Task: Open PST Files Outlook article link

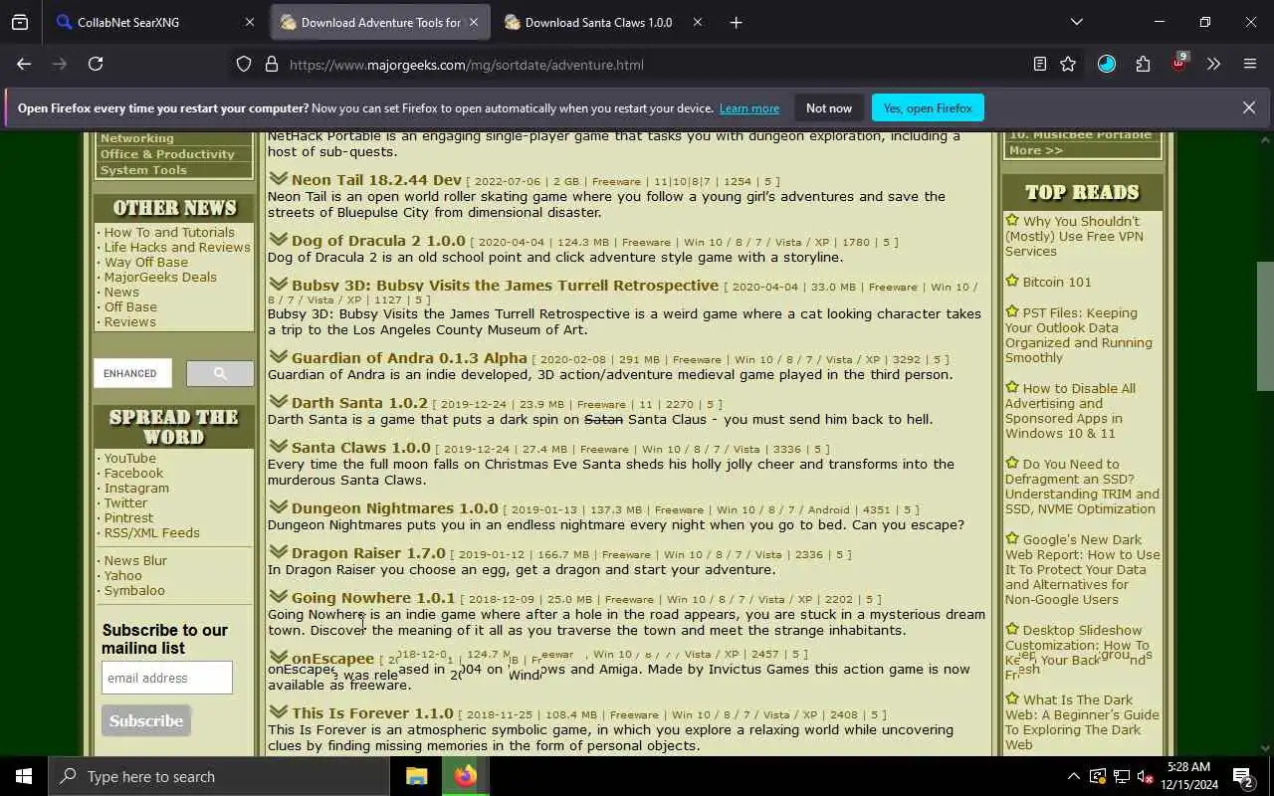Action: click(1079, 335)
